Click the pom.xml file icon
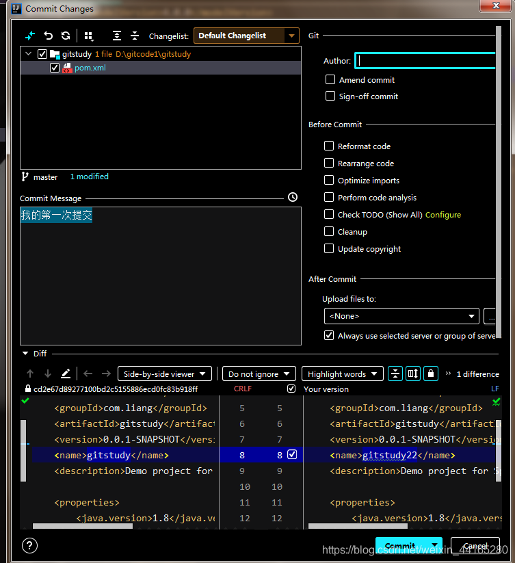This screenshot has width=515, height=563. tap(67, 68)
